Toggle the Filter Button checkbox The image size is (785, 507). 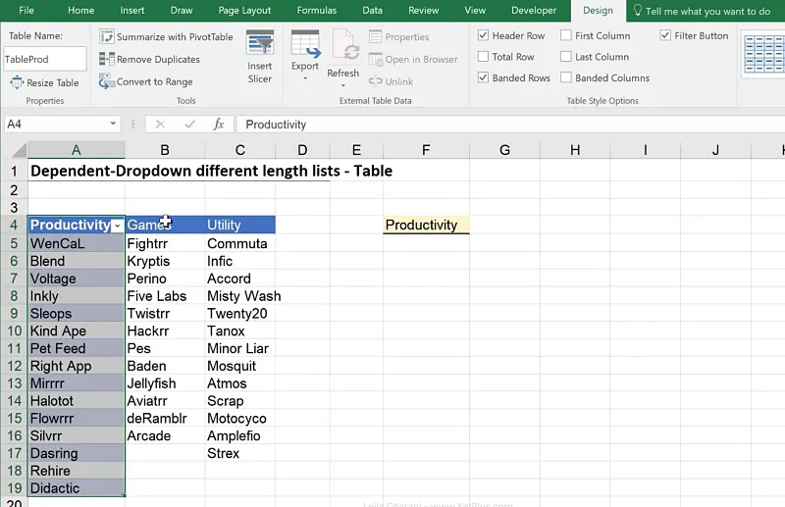click(665, 36)
